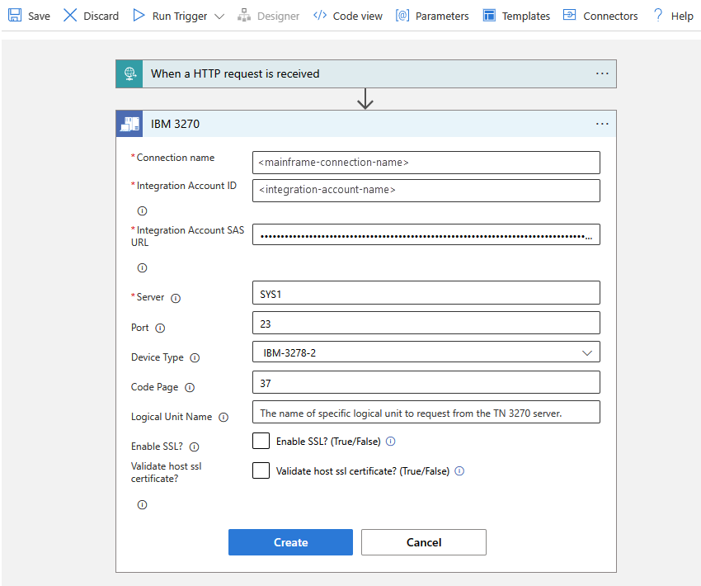This screenshot has width=701, height=586.
Task: Click the HTTP request trigger icon
Action: 129,73
